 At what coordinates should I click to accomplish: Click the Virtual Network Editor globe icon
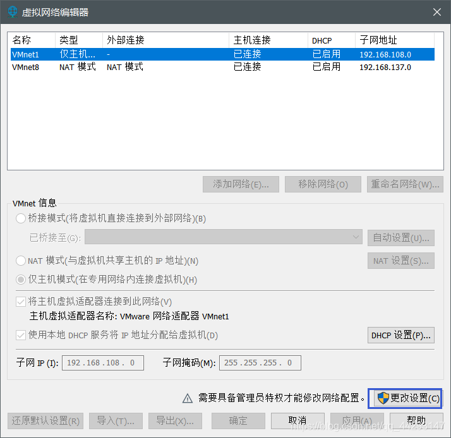[13, 12]
